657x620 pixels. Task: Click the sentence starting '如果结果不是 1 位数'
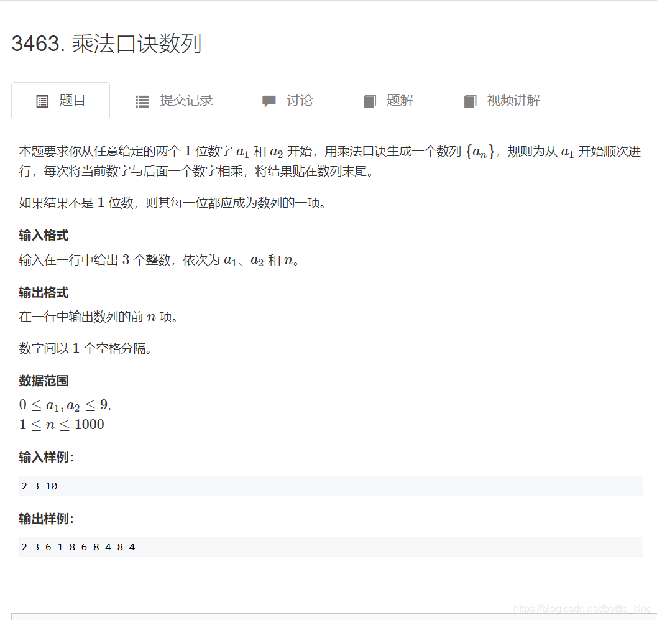(173, 203)
